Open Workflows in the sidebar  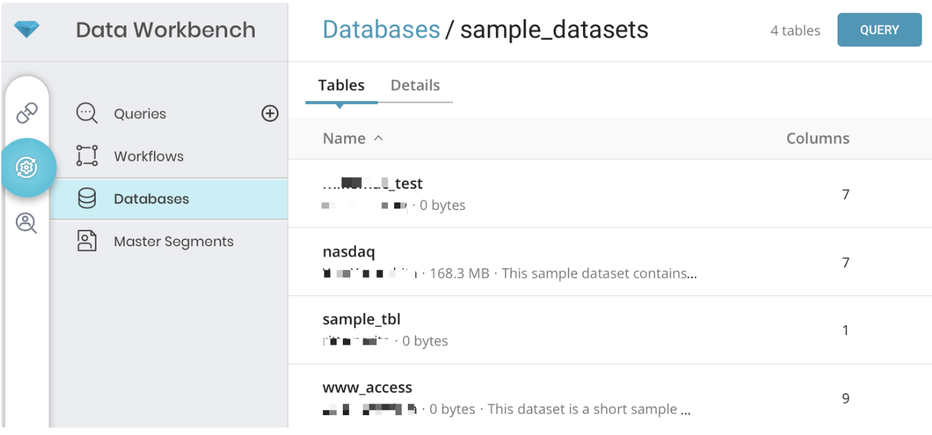pos(148,156)
